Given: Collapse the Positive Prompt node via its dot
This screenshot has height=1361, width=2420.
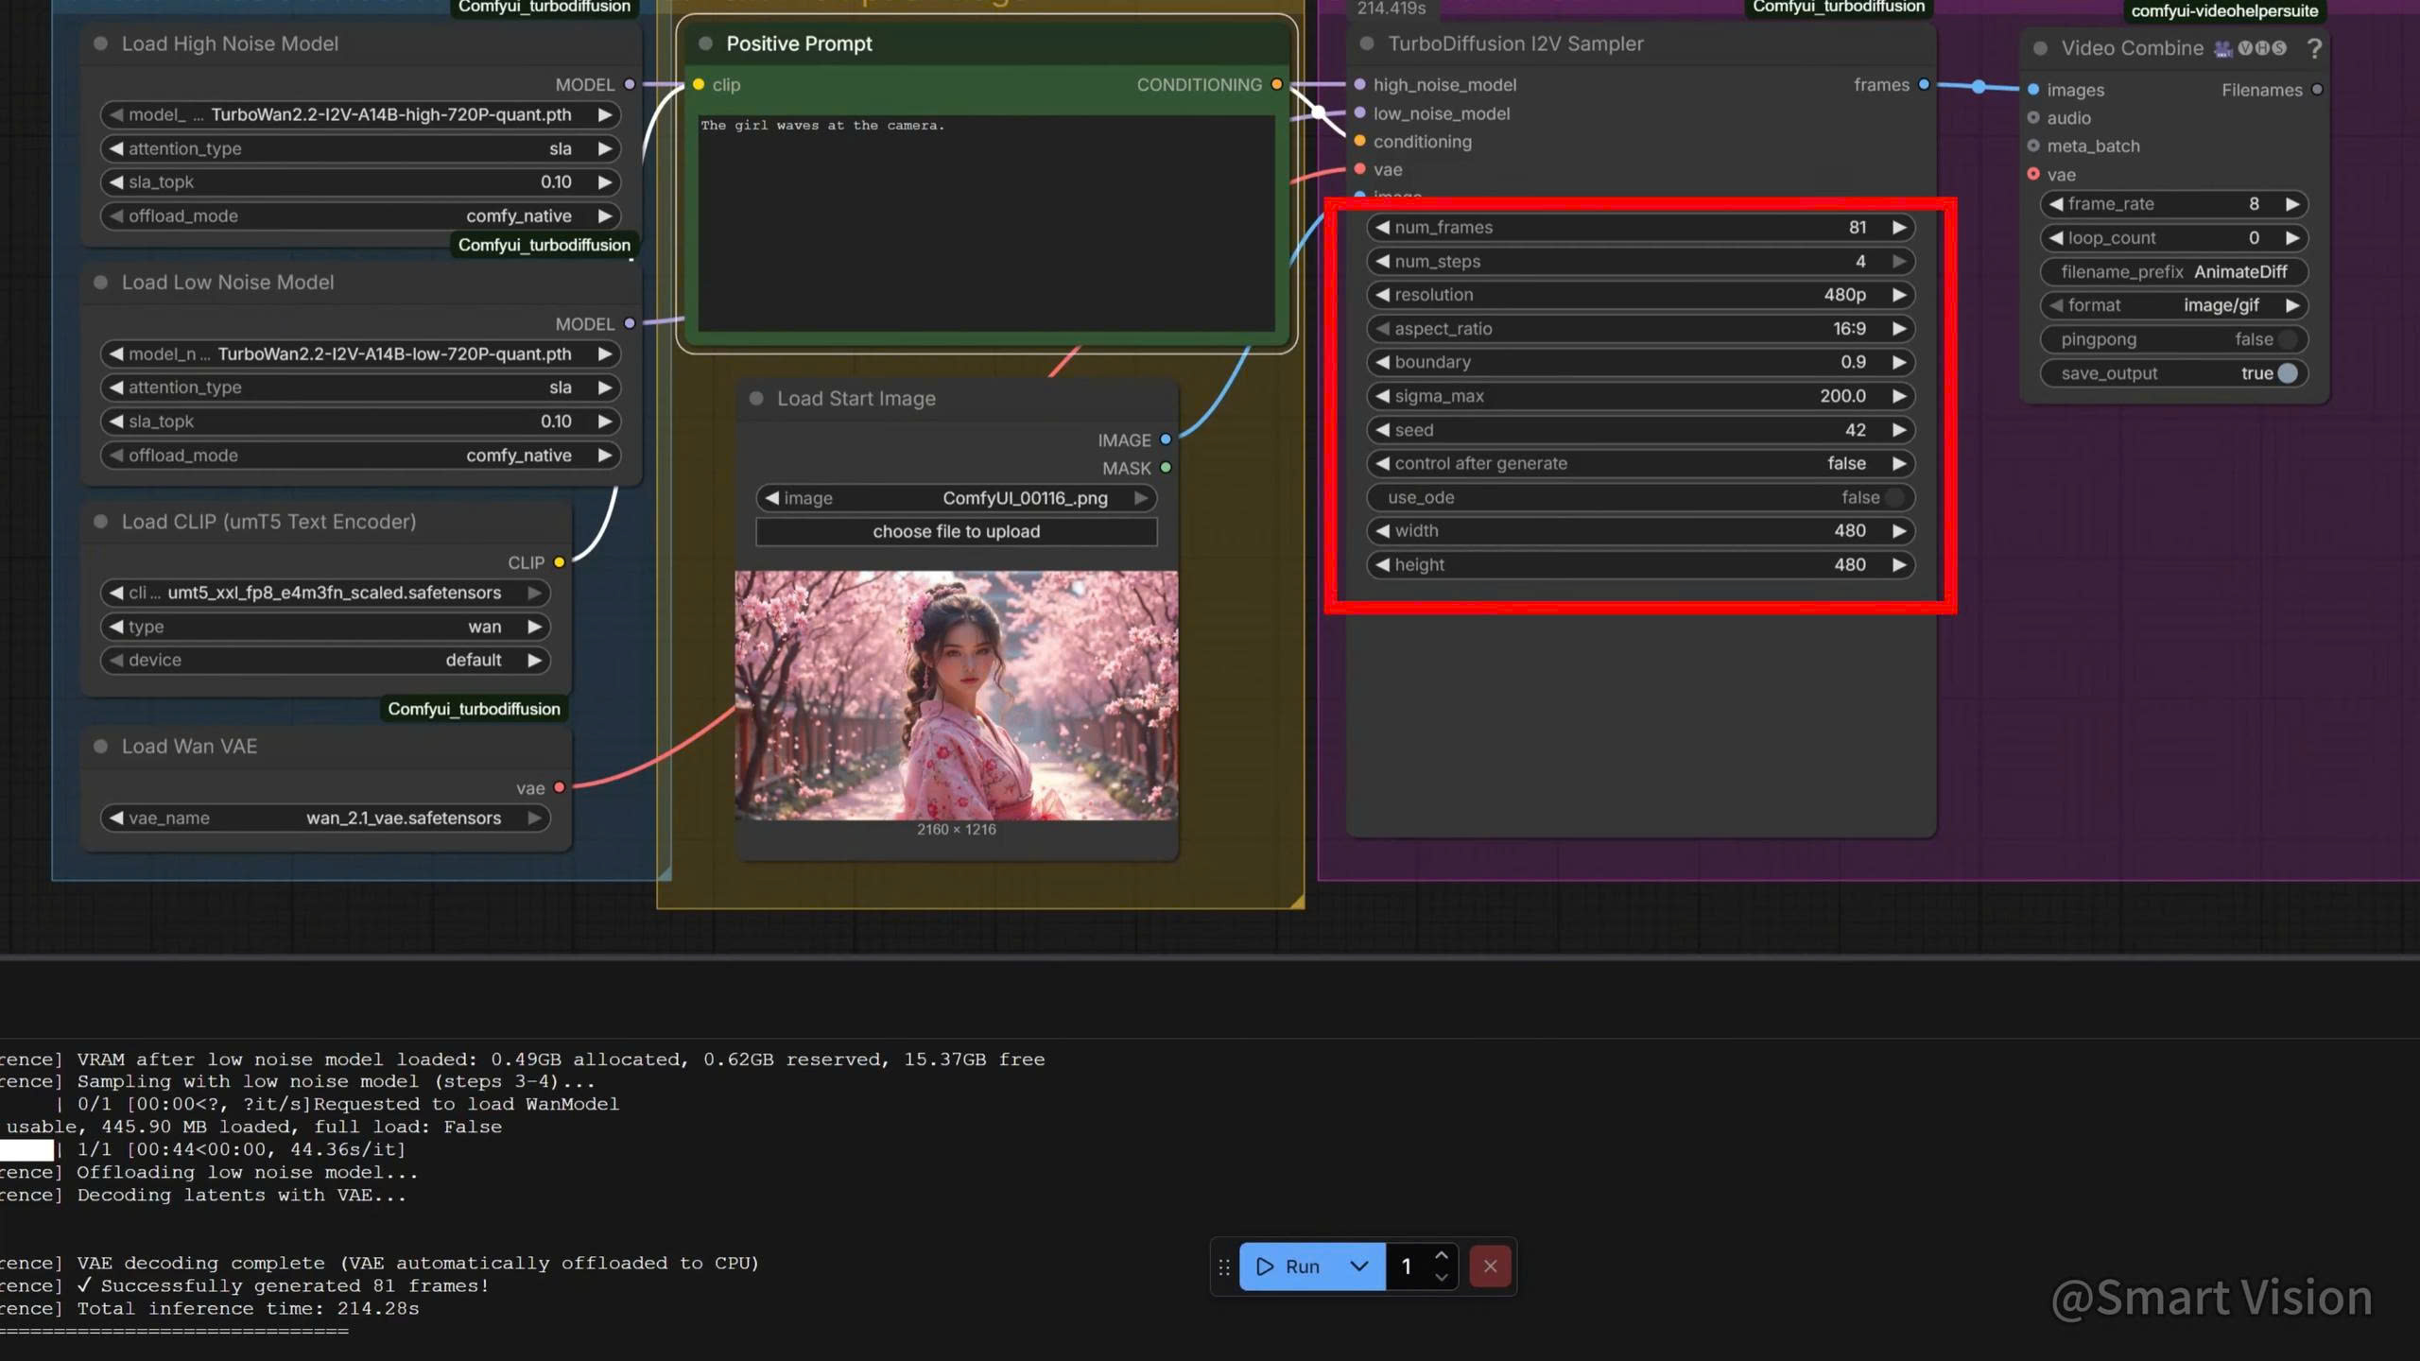Looking at the screenshot, I should [705, 43].
